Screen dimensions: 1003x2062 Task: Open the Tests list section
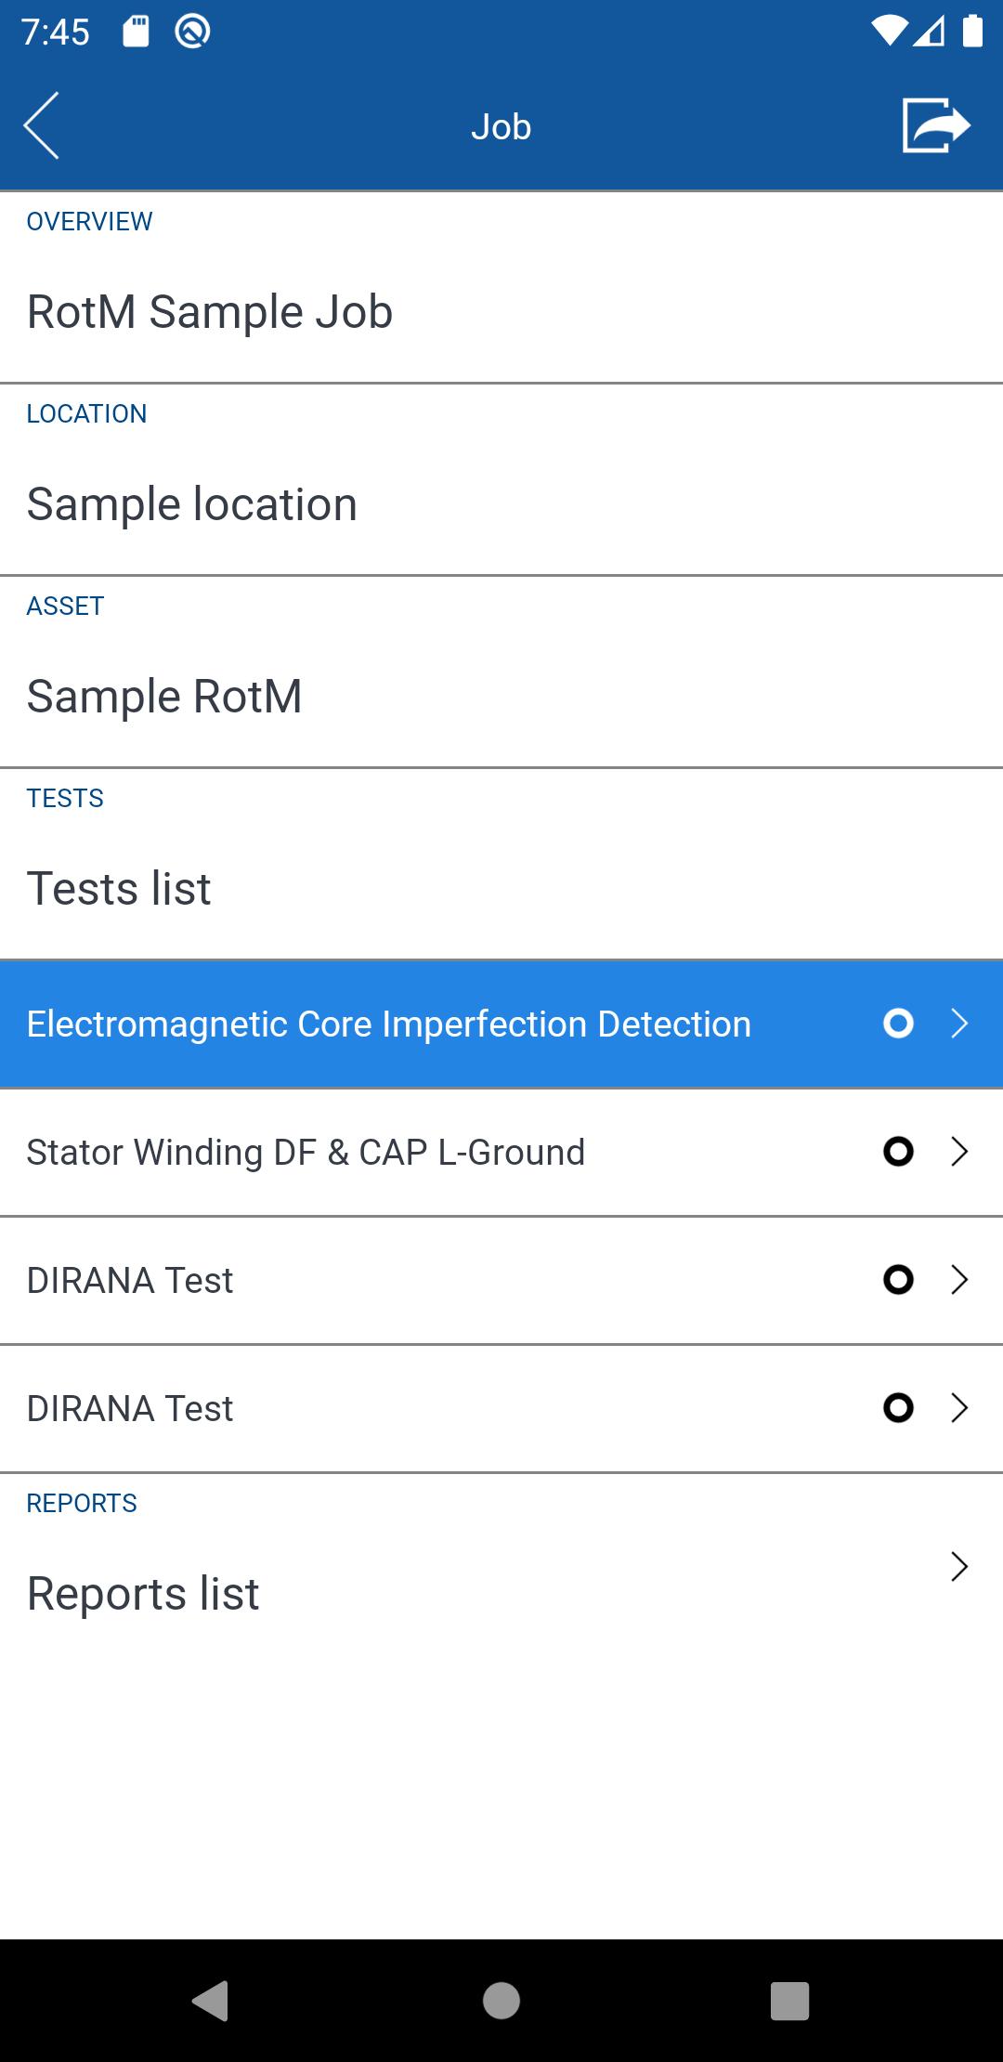coord(119,888)
